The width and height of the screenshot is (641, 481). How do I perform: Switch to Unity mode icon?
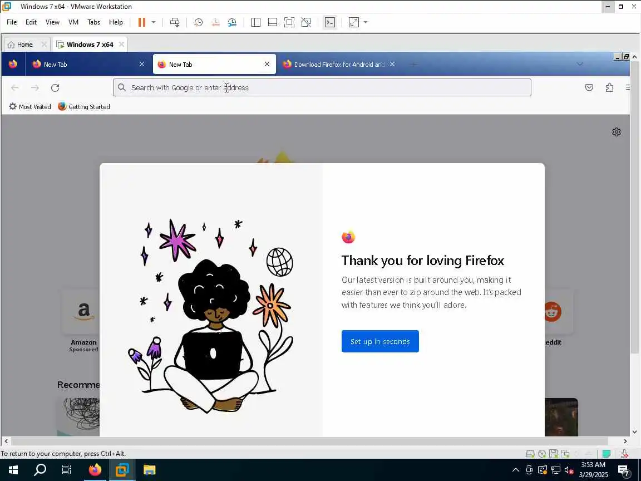click(x=306, y=22)
